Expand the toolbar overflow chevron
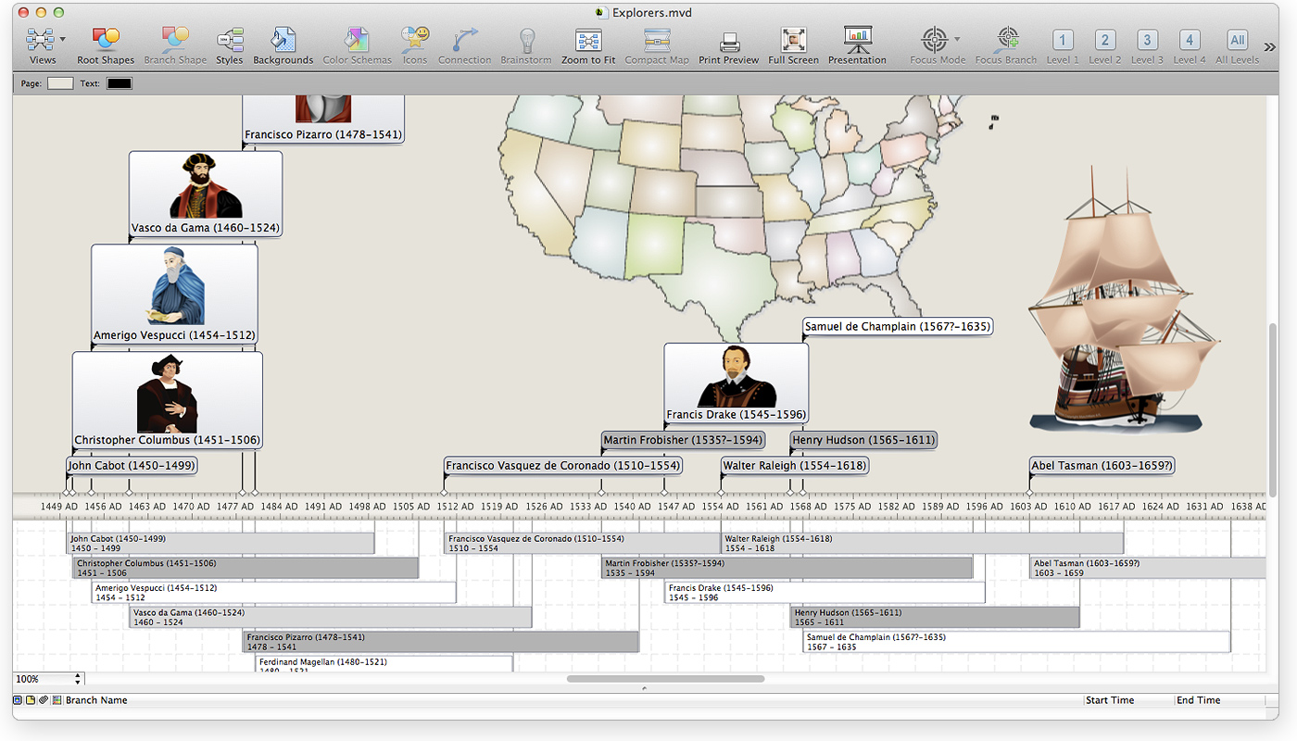Viewport: 1297px width, 741px height. (1269, 46)
